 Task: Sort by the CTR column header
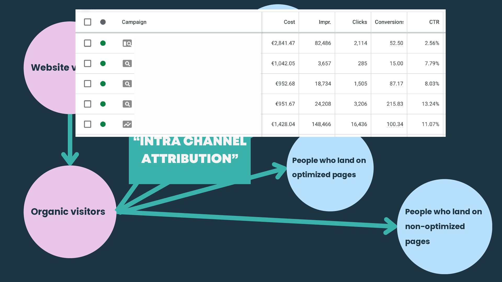click(x=434, y=22)
